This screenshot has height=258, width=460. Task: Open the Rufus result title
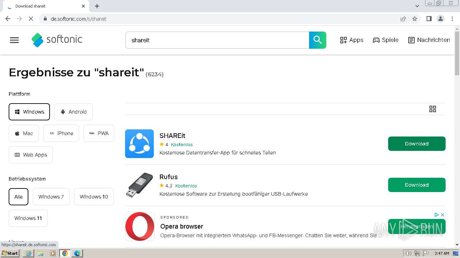(169, 177)
